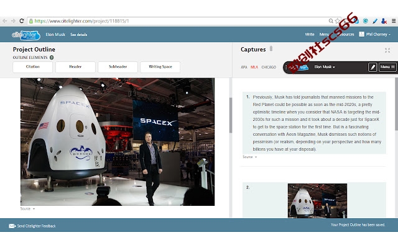This screenshot has height=248, width=398.
Task: Click the zoom magnifier icon in the address bar
Action: pos(331,21)
